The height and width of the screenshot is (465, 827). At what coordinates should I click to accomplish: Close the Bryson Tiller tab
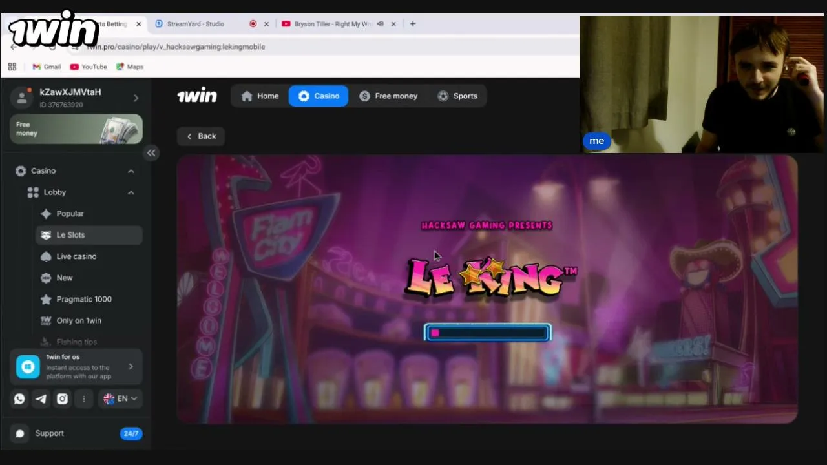coord(393,24)
